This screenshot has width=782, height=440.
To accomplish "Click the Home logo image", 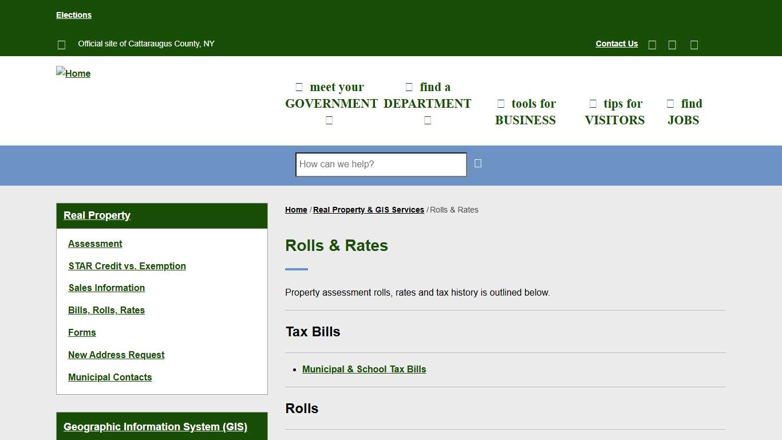I will tap(73, 73).
